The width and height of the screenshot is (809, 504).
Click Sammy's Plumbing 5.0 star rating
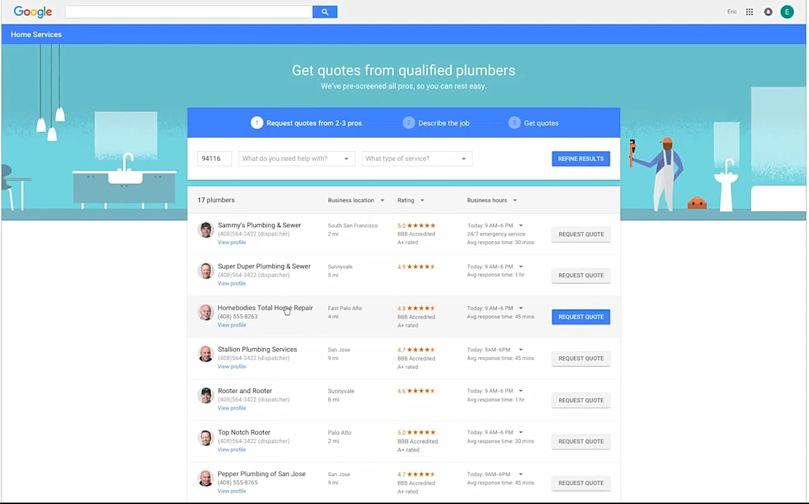click(416, 225)
